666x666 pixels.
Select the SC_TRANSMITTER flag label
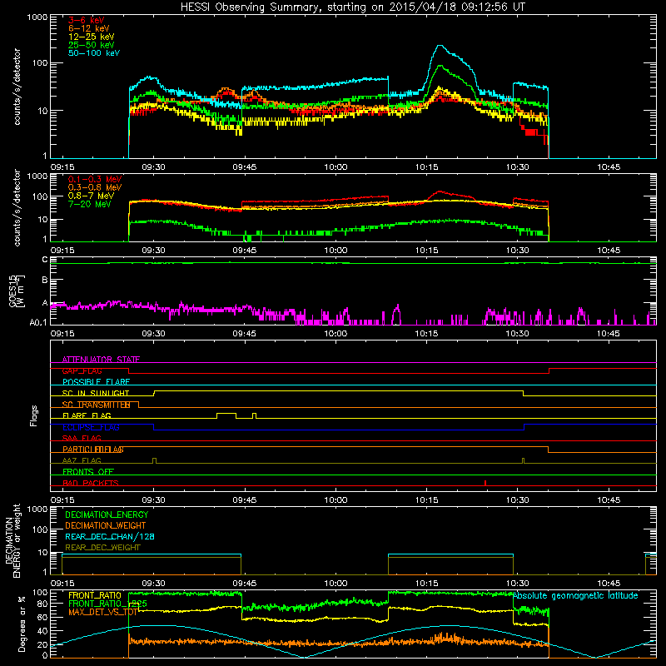tap(96, 405)
